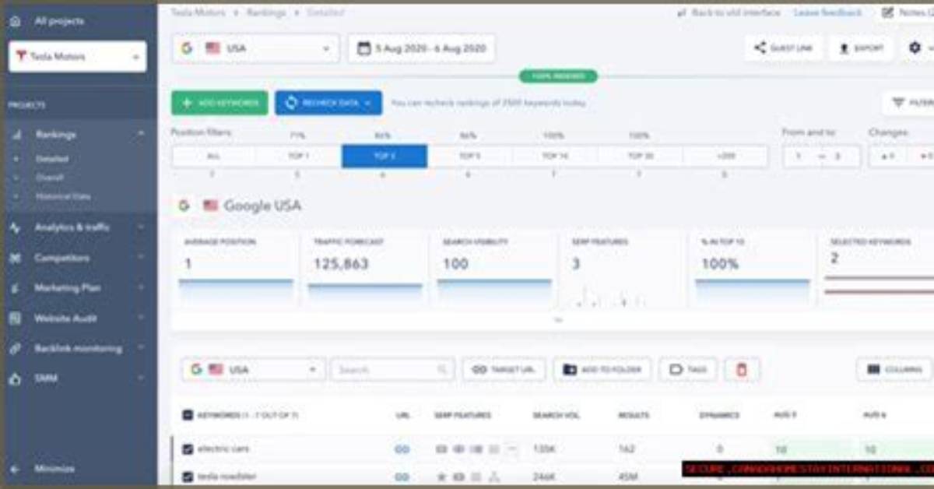Click the red trash delete icon
Screen dimensions: 934x489
[742, 370]
